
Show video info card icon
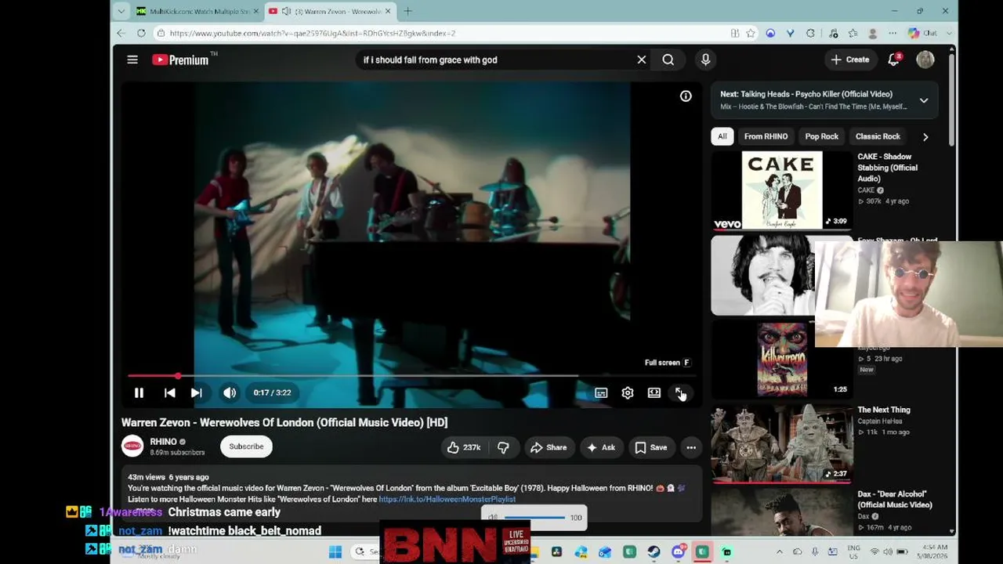pos(686,96)
